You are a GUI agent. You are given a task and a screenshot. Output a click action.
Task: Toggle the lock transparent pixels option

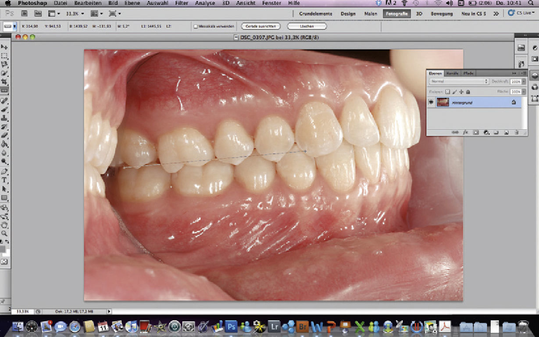447,92
